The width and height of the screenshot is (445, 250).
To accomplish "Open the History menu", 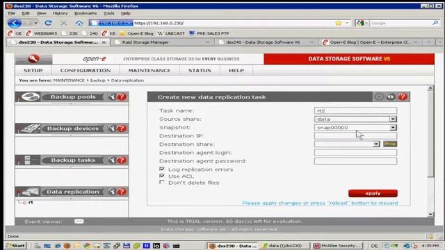I will pyautogui.click(x=60, y=13).
